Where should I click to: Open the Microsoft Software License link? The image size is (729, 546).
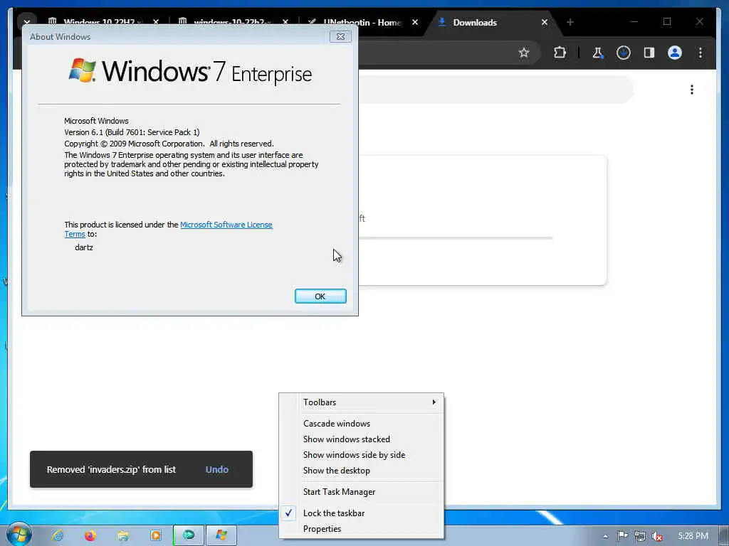(226, 225)
